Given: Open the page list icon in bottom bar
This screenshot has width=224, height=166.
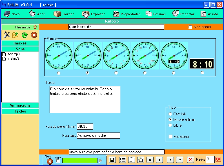Looking at the screenshot, I should [x=123, y=160].
